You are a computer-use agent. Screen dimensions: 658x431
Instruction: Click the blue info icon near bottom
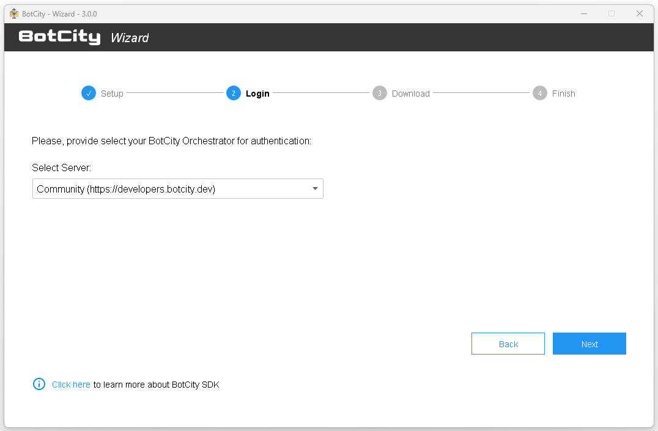tap(39, 384)
